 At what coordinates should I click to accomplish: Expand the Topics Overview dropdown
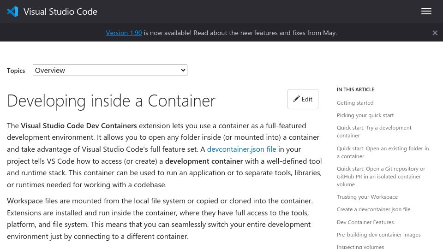(110, 70)
